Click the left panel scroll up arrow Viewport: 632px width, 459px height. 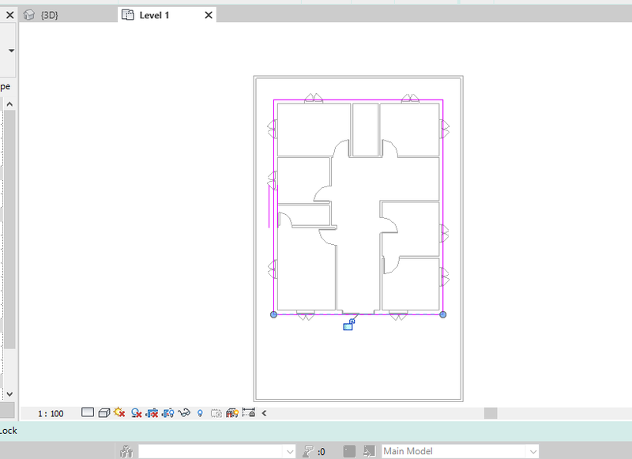pyautogui.click(x=9, y=104)
